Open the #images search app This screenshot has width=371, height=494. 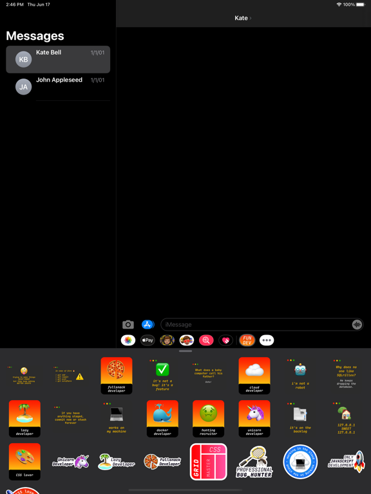click(x=206, y=340)
